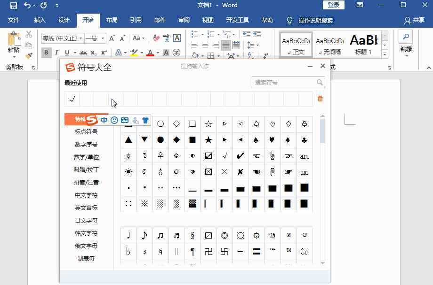Click the Sogou skin shirt icon
This screenshot has width=433, height=285.
click(x=145, y=120)
